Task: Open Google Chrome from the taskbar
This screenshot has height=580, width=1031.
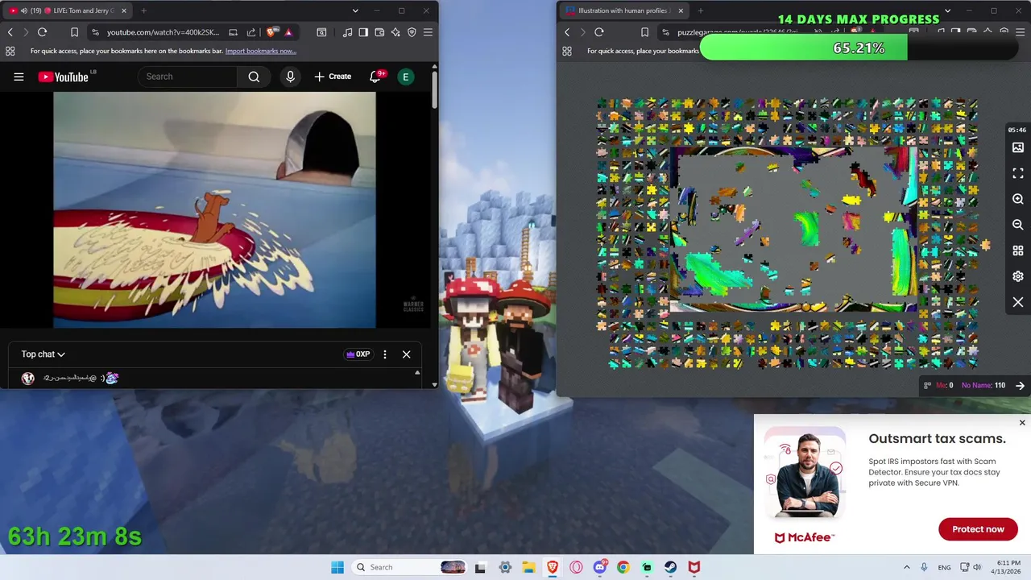Action: click(x=623, y=567)
